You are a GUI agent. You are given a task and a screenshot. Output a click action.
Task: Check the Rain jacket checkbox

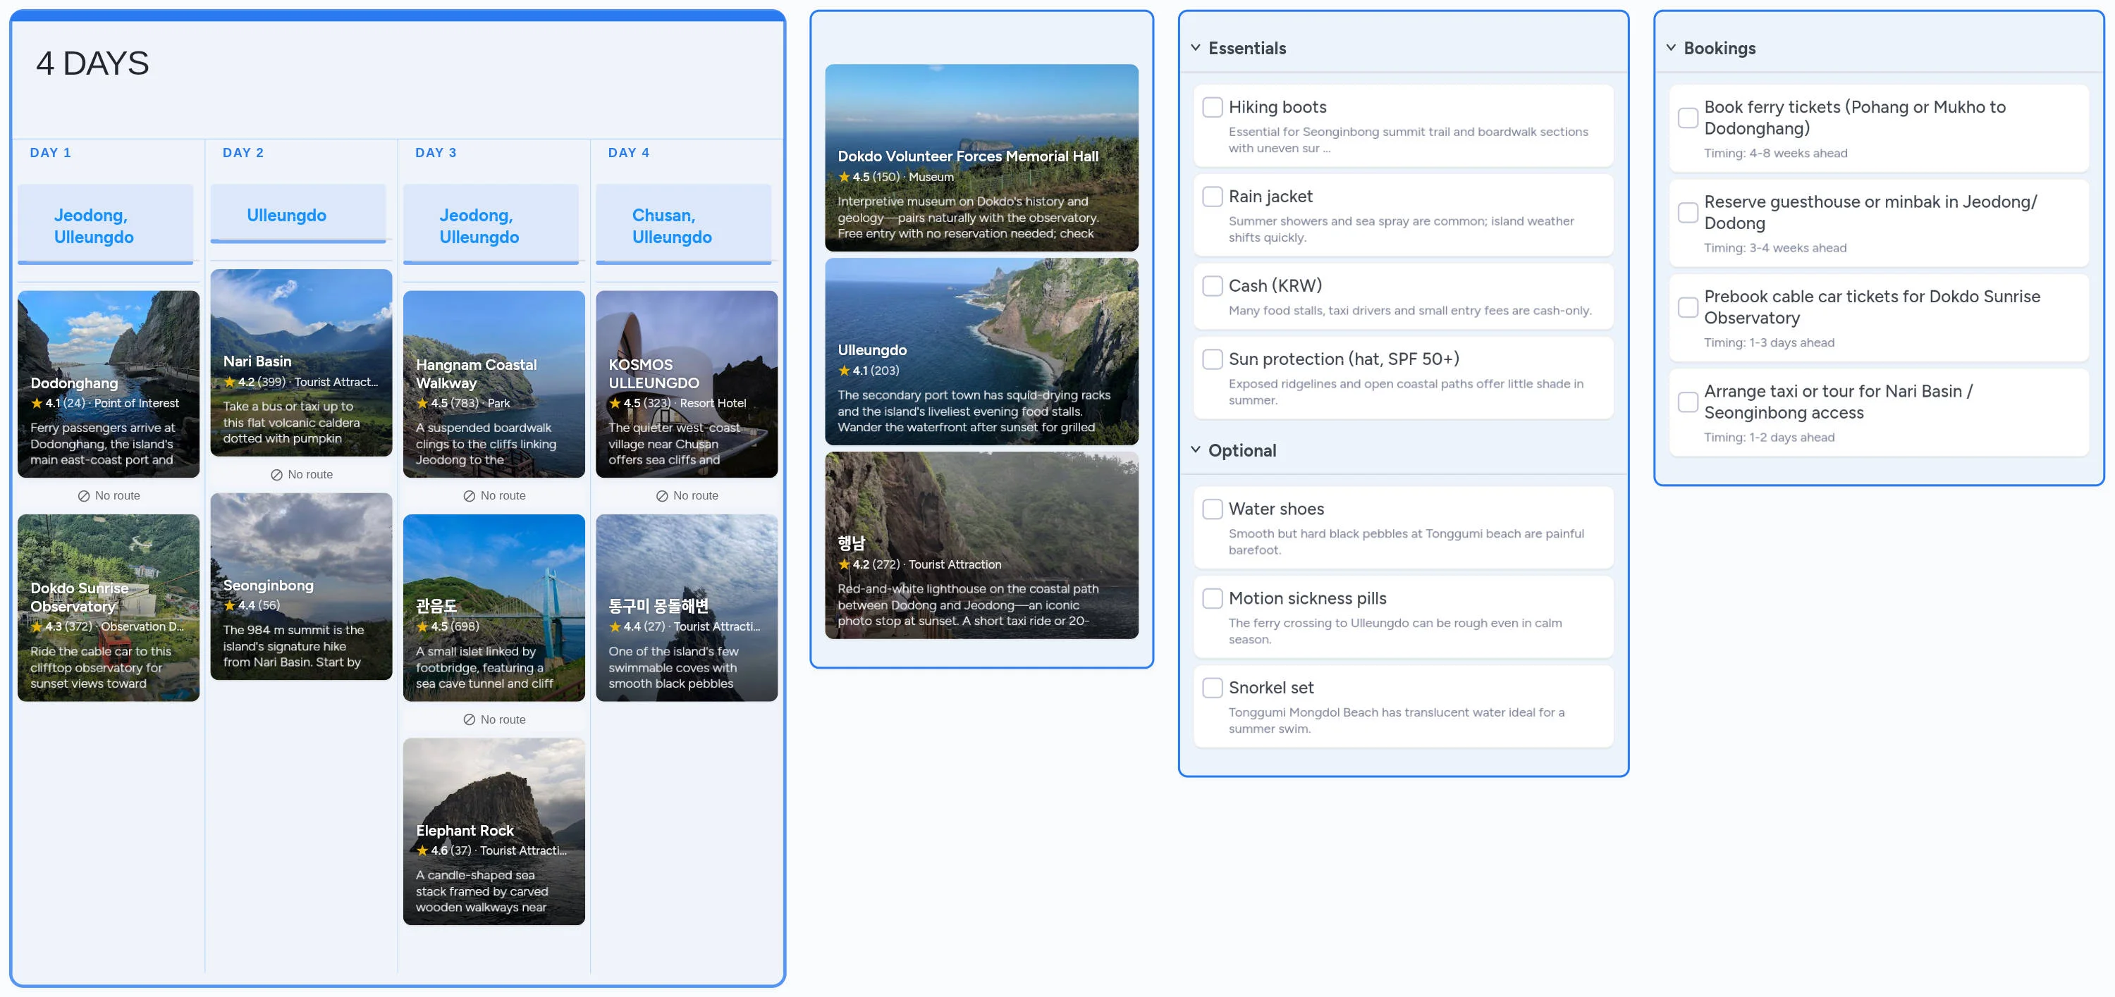tap(1212, 197)
